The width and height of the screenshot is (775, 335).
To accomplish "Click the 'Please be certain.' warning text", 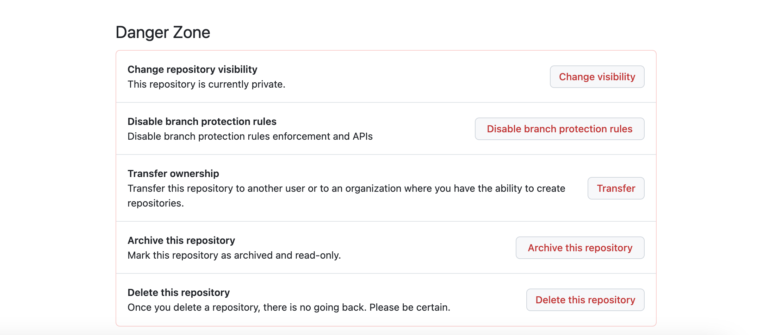I will (410, 307).
